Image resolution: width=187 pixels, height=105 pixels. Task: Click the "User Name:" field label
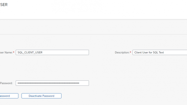6,52
